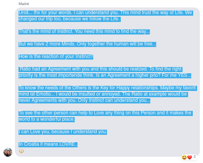Click the trident emoji in message
The image size is (203, 163).
point(21,151)
